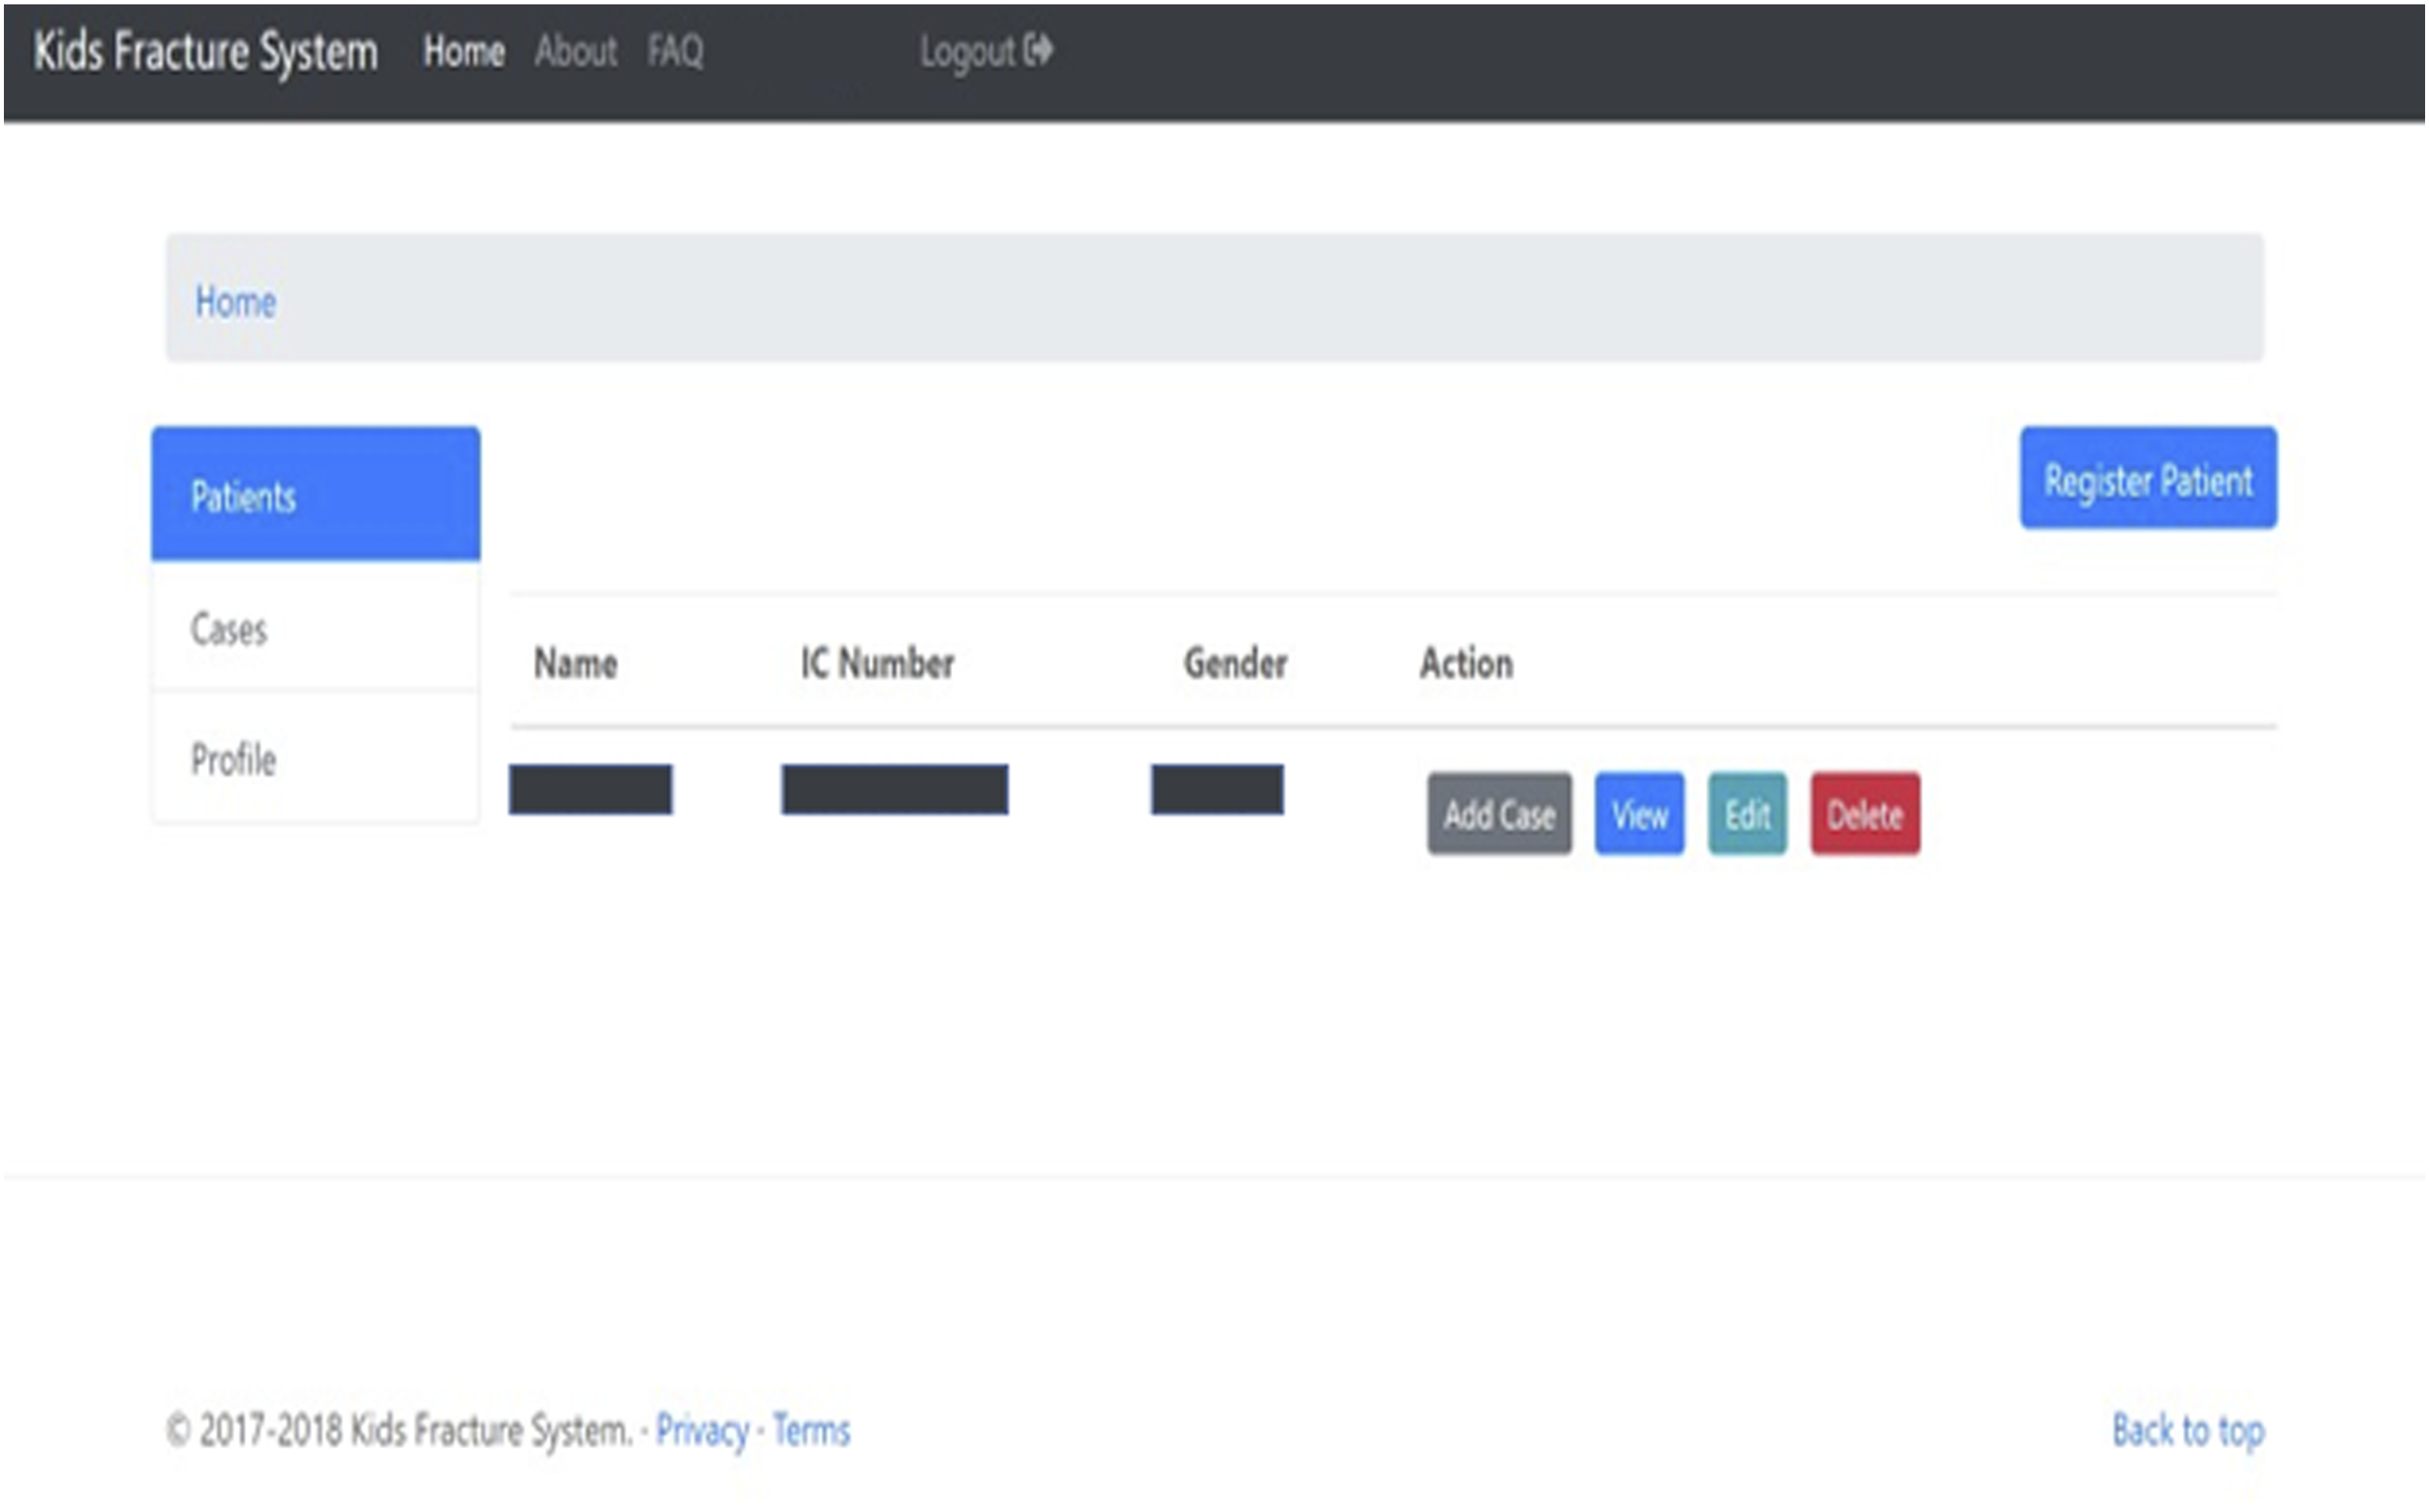This screenshot has width=2429, height=1512.
Task: Click the Name column header
Action: click(576, 663)
